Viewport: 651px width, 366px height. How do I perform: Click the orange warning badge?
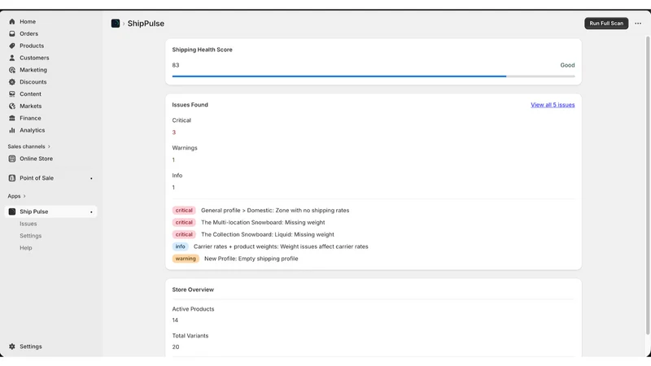(186, 259)
